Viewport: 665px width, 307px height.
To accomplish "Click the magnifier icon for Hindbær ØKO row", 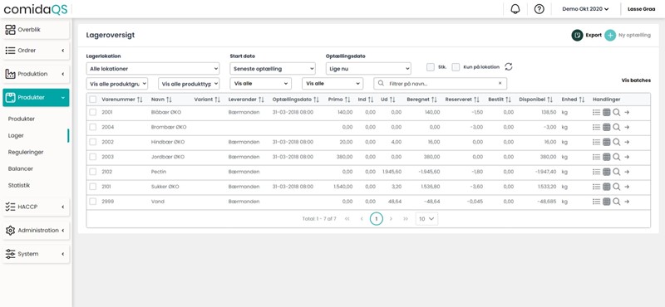I will pos(617,142).
